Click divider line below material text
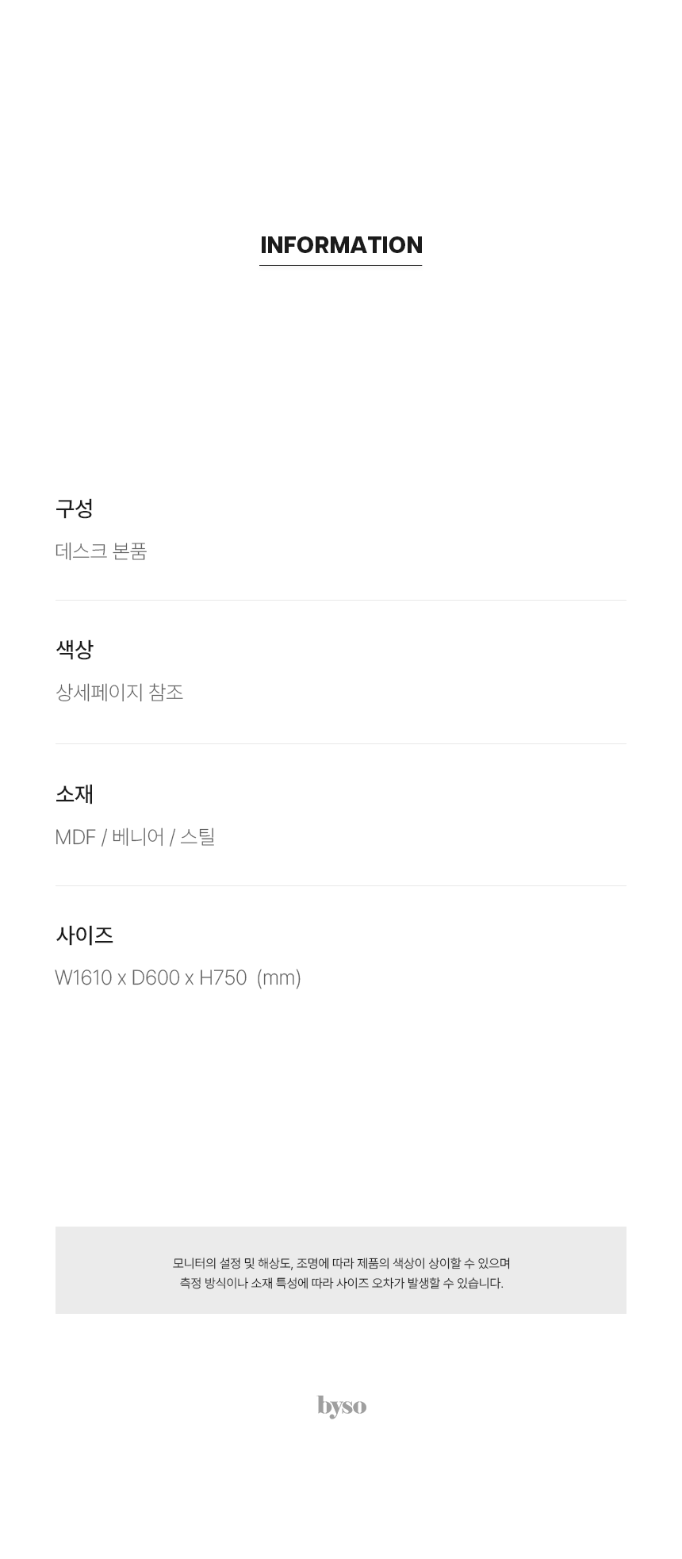 (341, 885)
